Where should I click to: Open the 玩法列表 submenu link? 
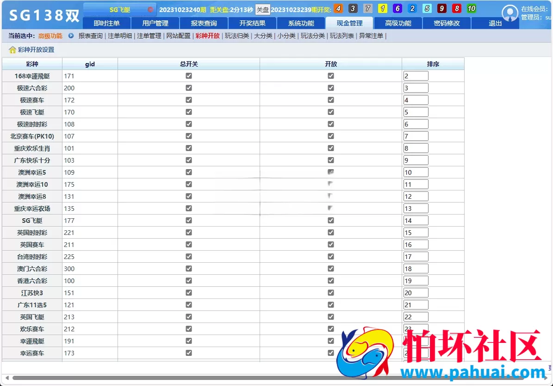[342, 36]
